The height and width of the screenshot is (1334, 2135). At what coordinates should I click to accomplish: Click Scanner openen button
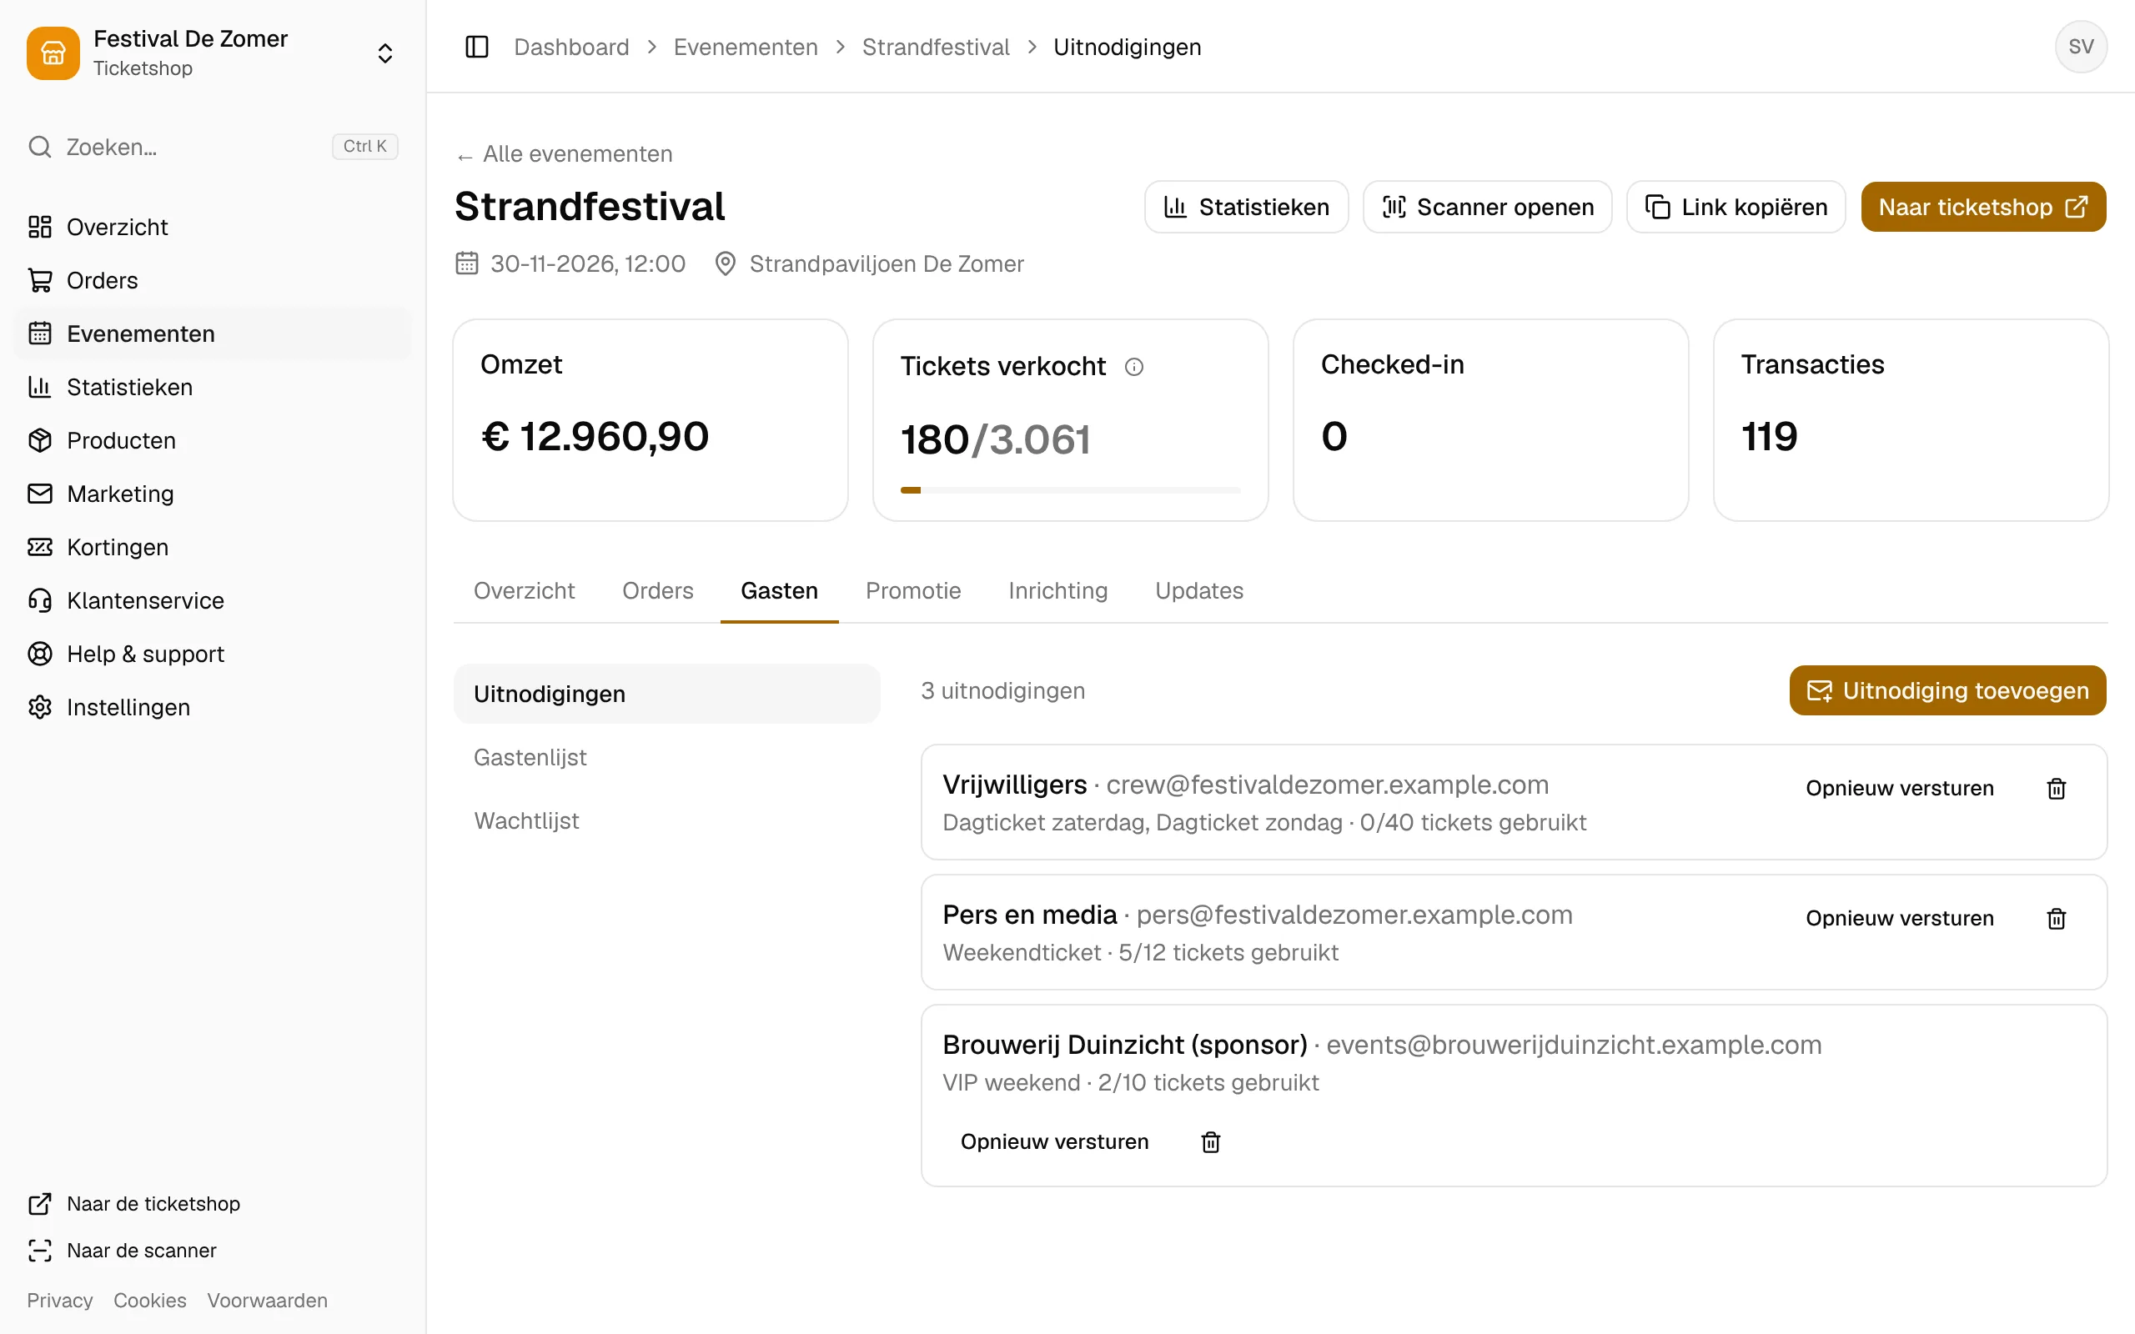click(x=1488, y=207)
